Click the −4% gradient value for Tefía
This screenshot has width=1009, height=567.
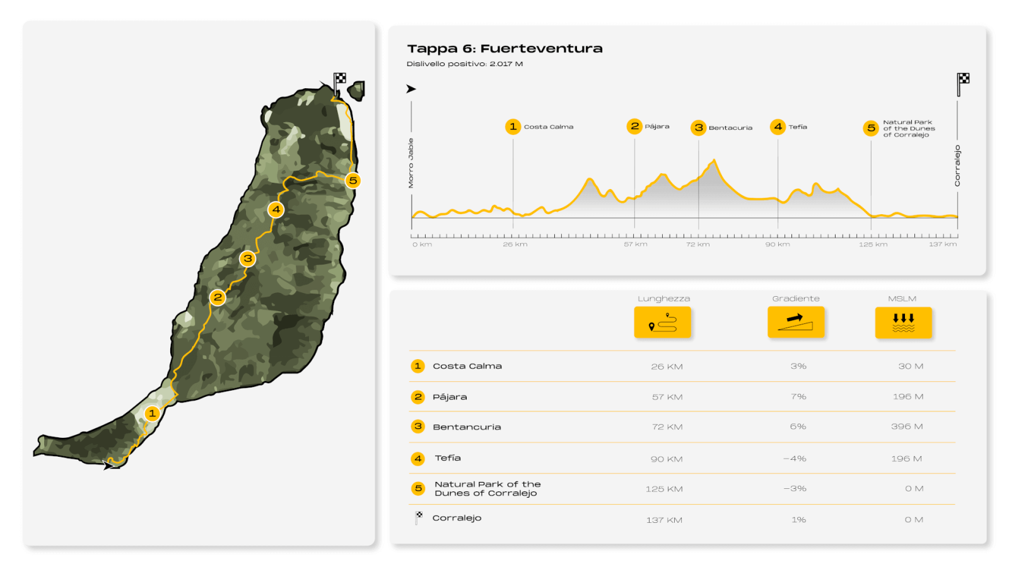795,459
